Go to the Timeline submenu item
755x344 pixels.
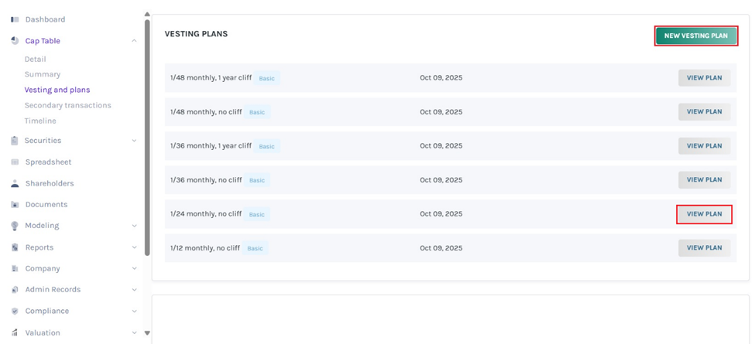tap(40, 121)
